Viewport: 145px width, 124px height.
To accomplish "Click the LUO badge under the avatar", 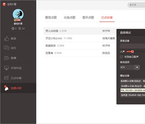I will tap(17, 20).
